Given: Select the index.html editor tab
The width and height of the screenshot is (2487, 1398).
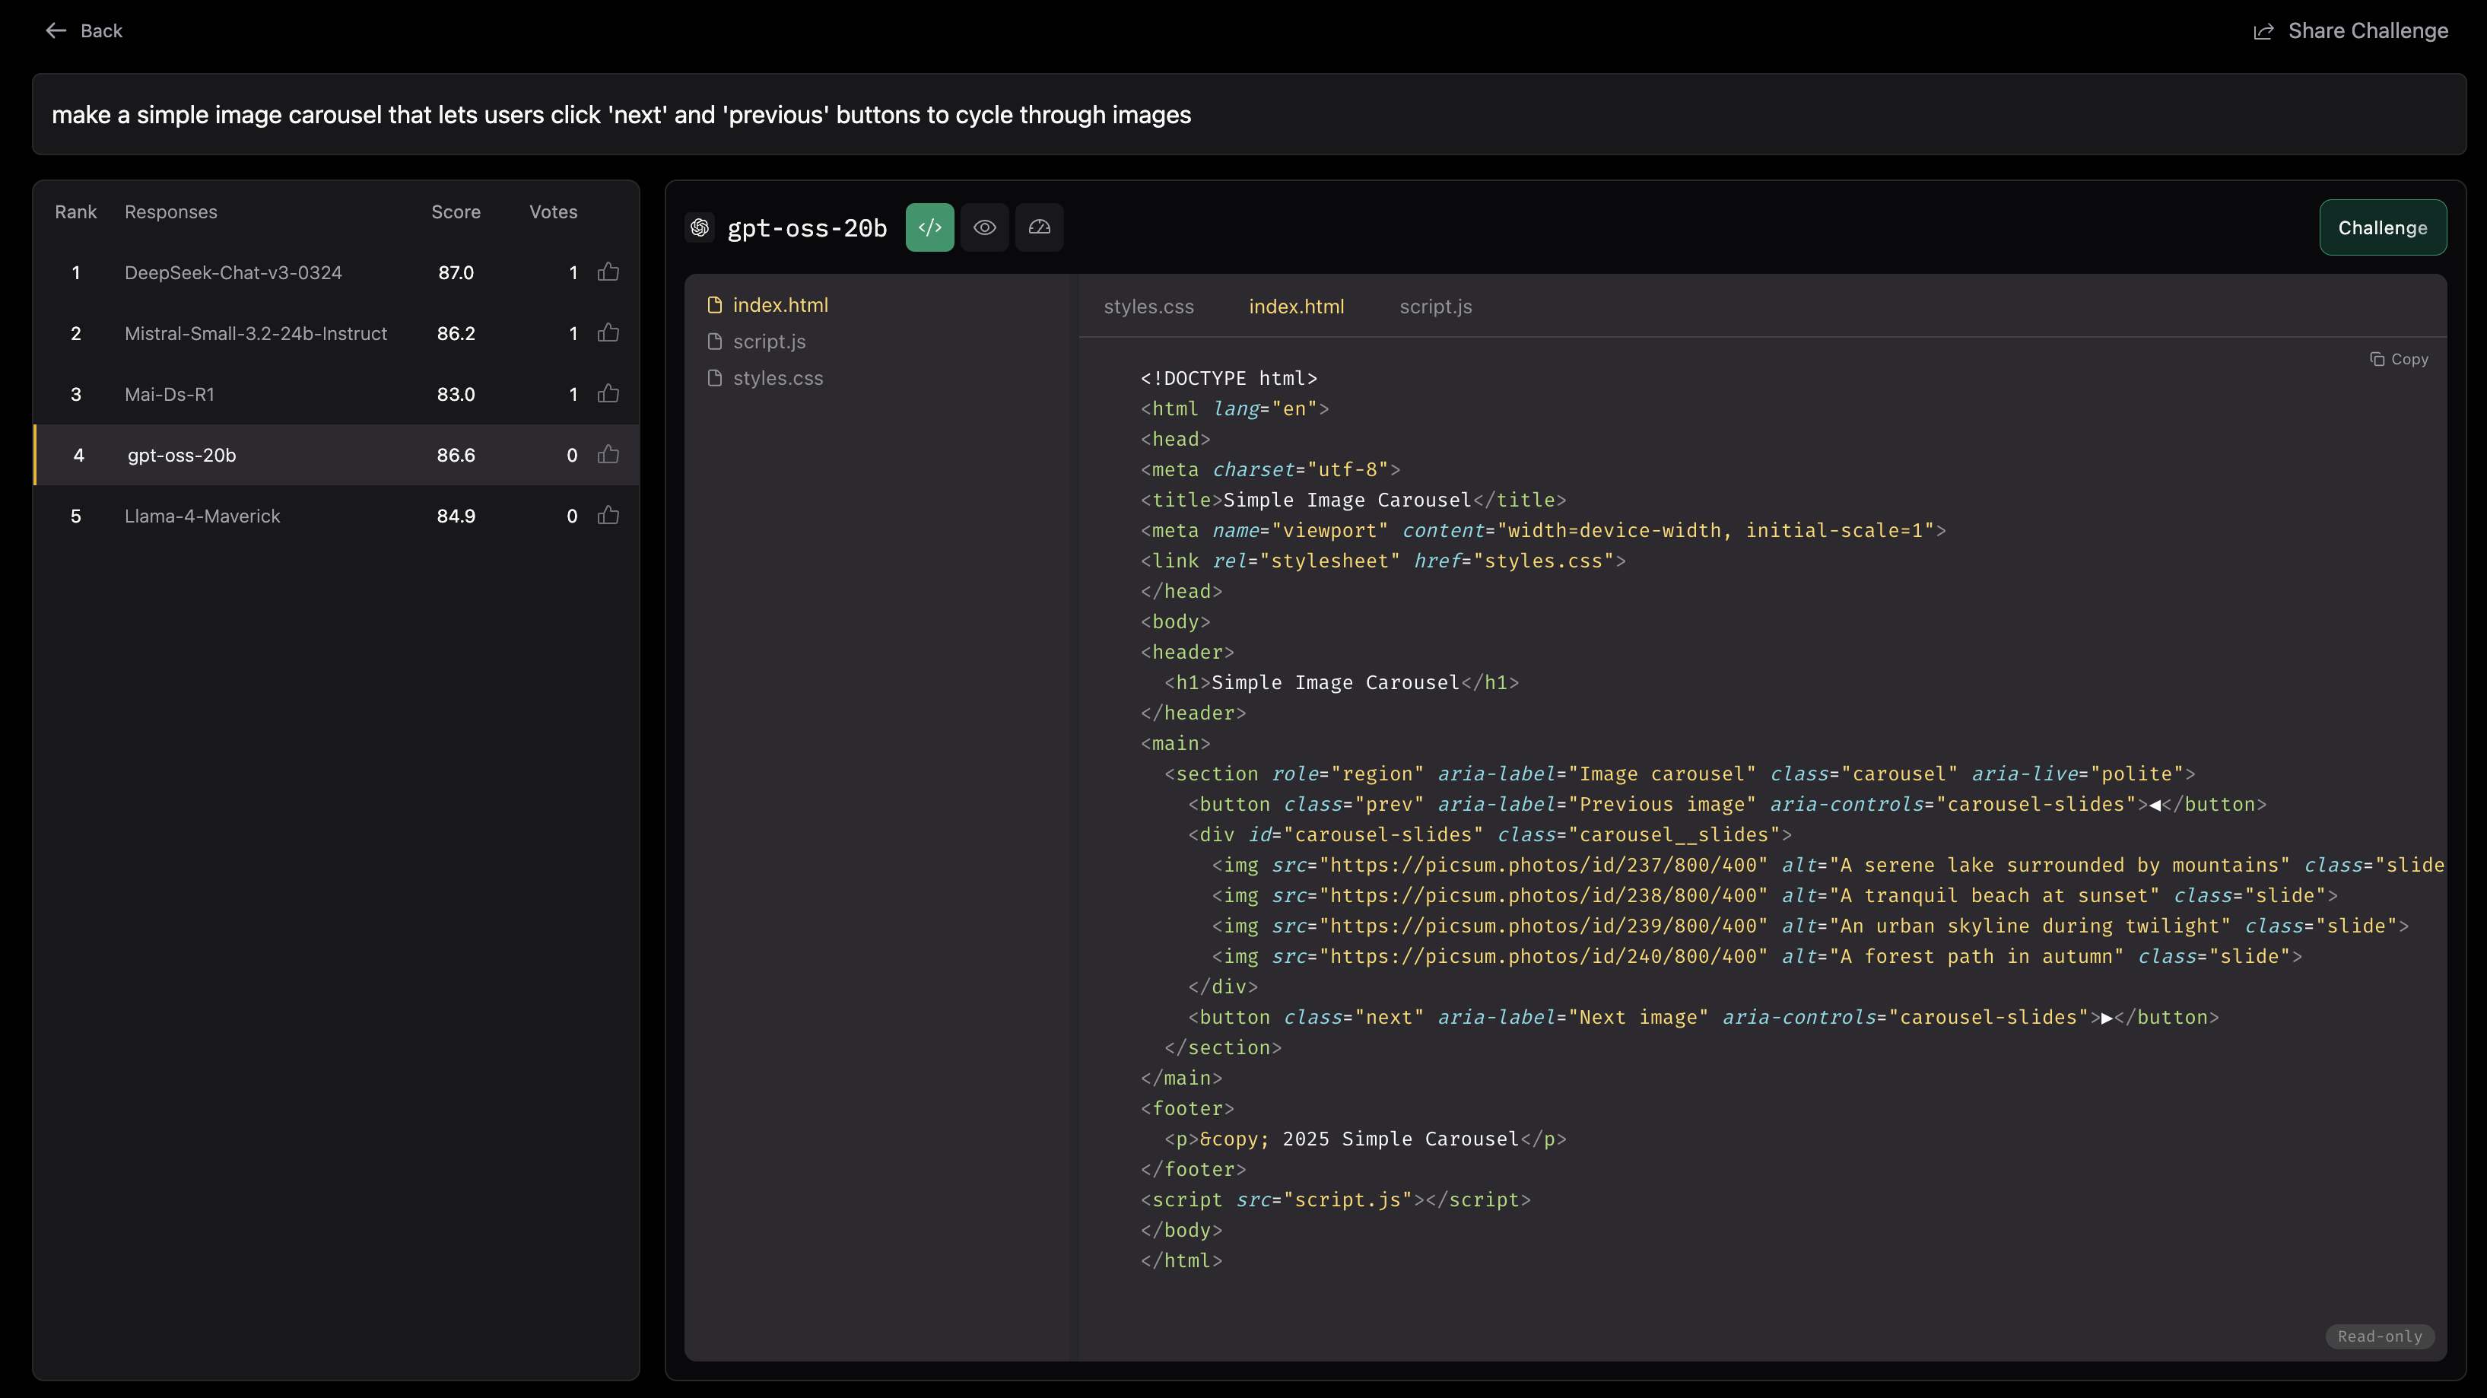Looking at the screenshot, I should coord(1296,307).
